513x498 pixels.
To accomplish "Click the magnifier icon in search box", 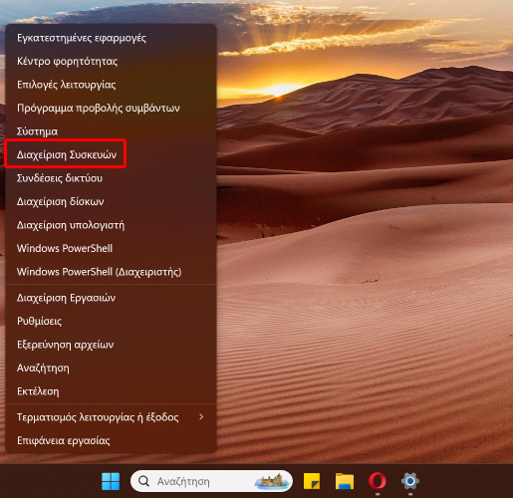I will coord(143,481).
